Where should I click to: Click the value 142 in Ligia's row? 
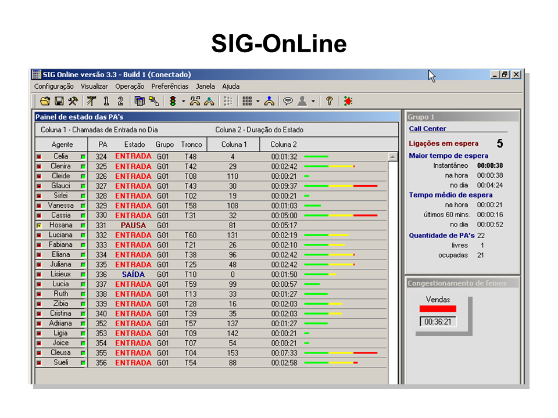(x=233, y=333)
